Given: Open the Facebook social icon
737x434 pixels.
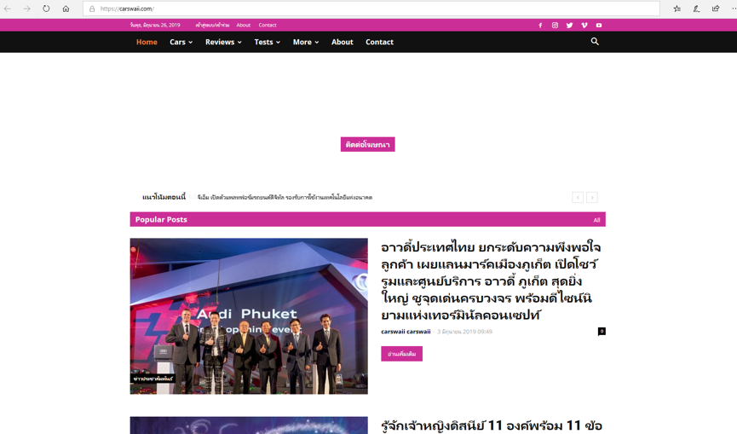Looking at the screenshot, I should (x=540, y=26).
